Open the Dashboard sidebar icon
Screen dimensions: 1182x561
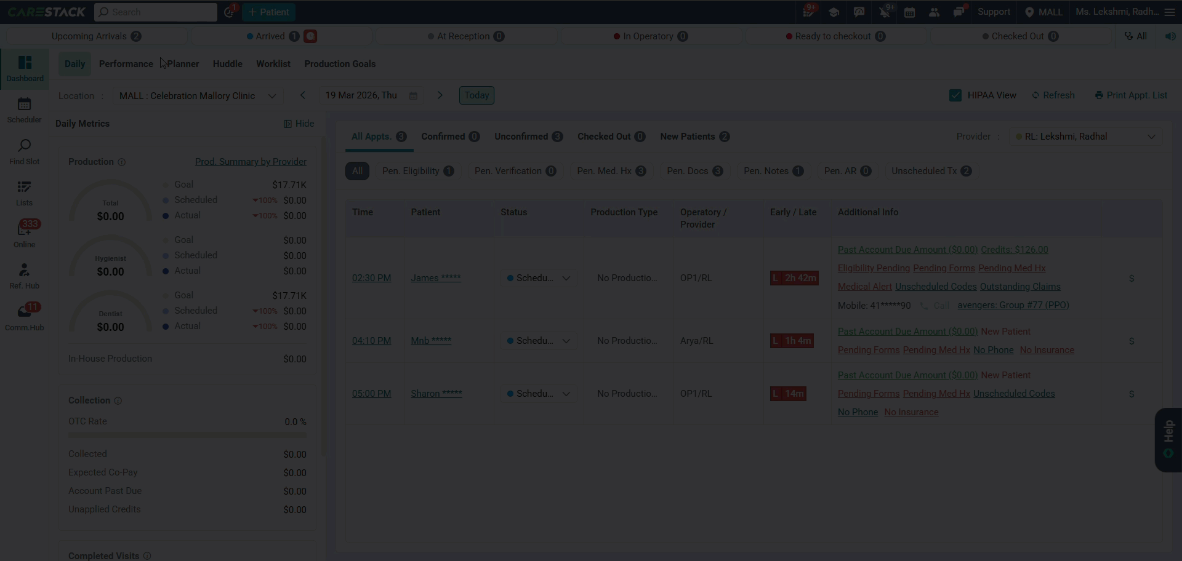[25, 69]
